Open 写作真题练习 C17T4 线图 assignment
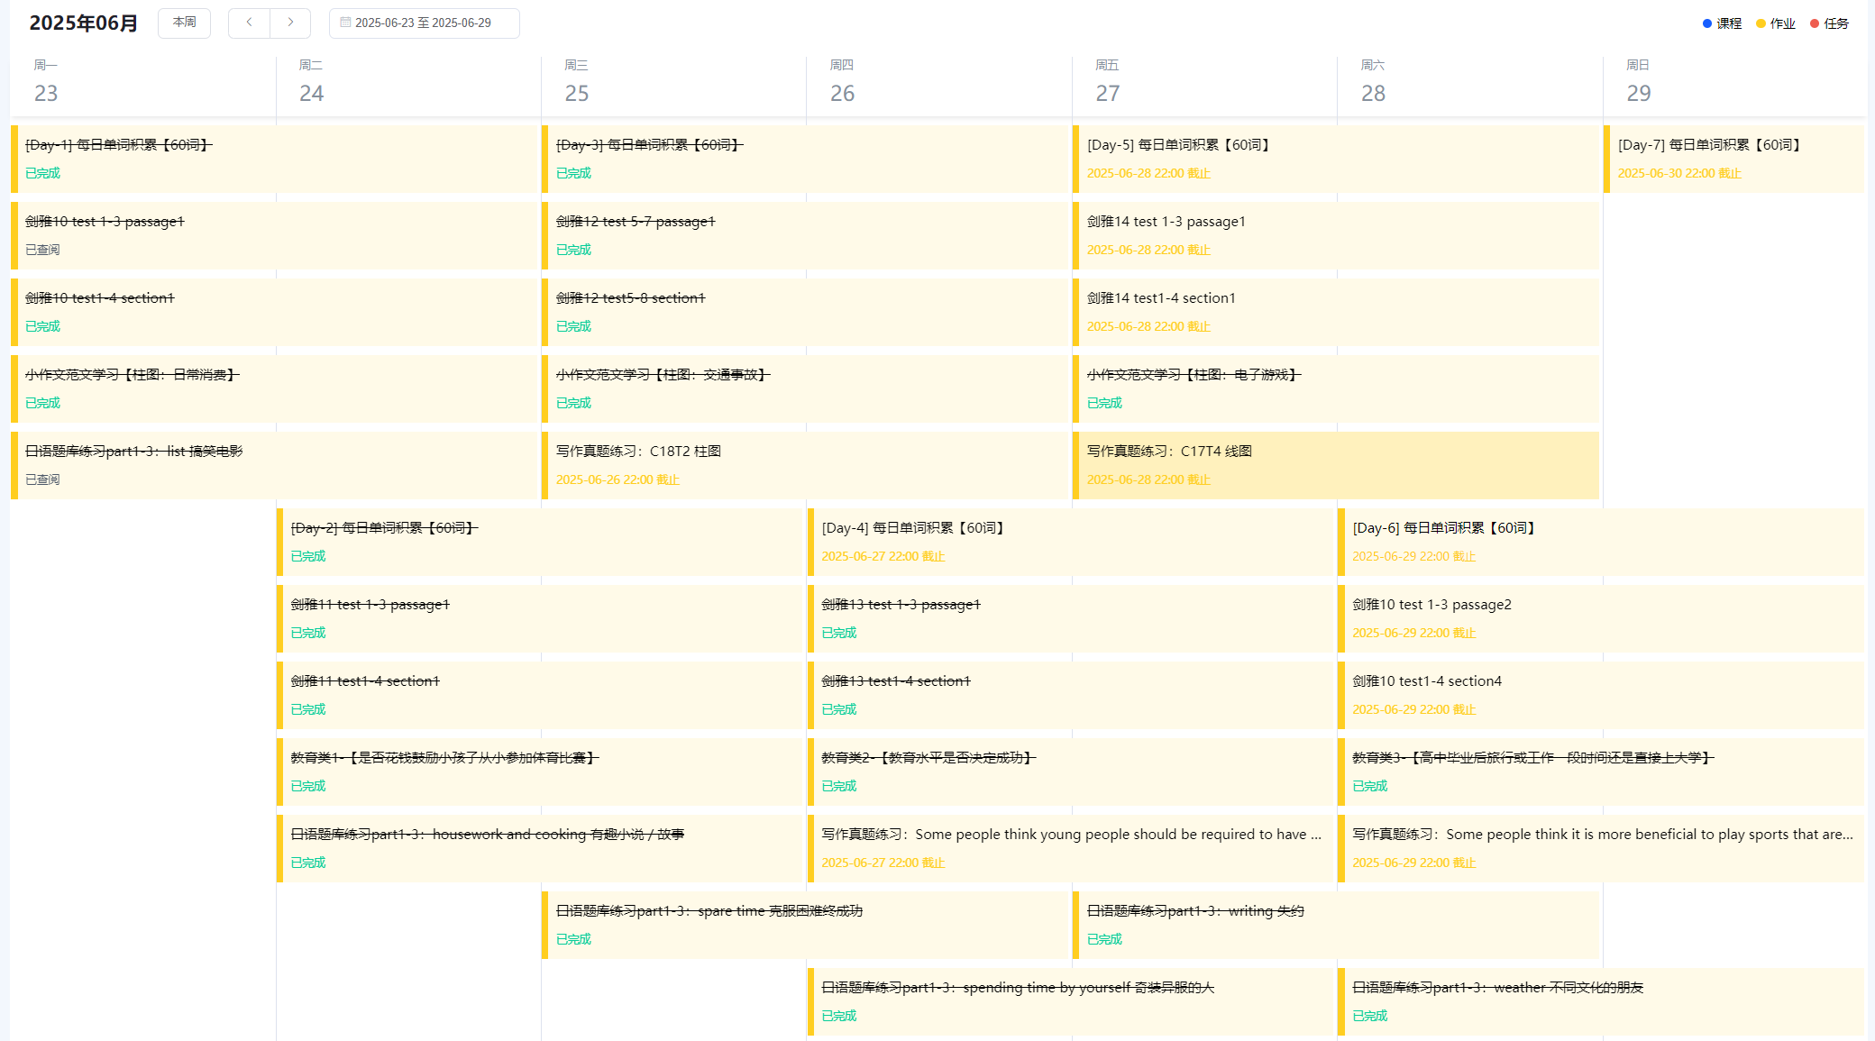 click(1336, 465)
